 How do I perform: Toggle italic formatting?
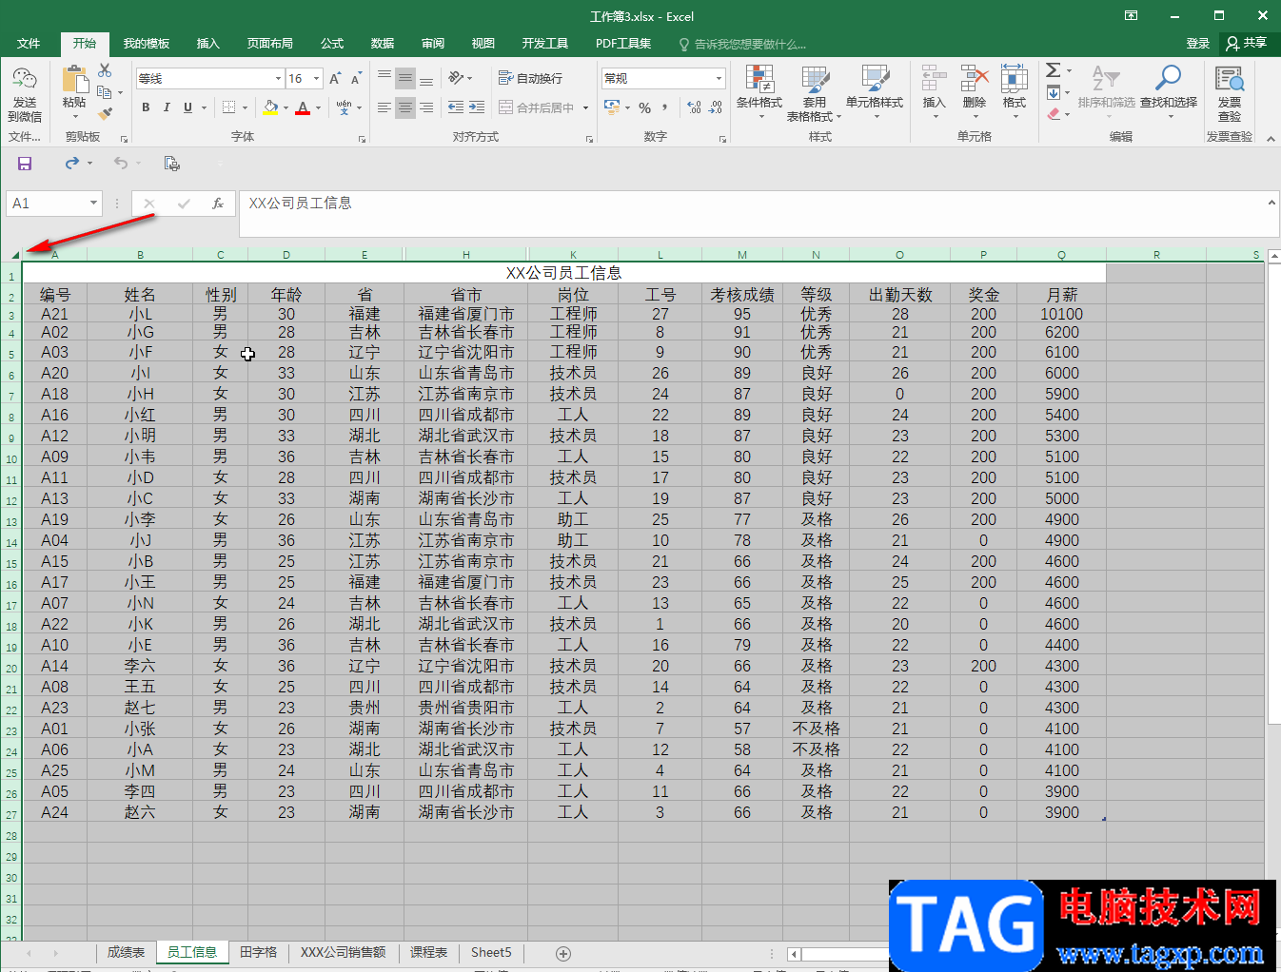[167, 107]
